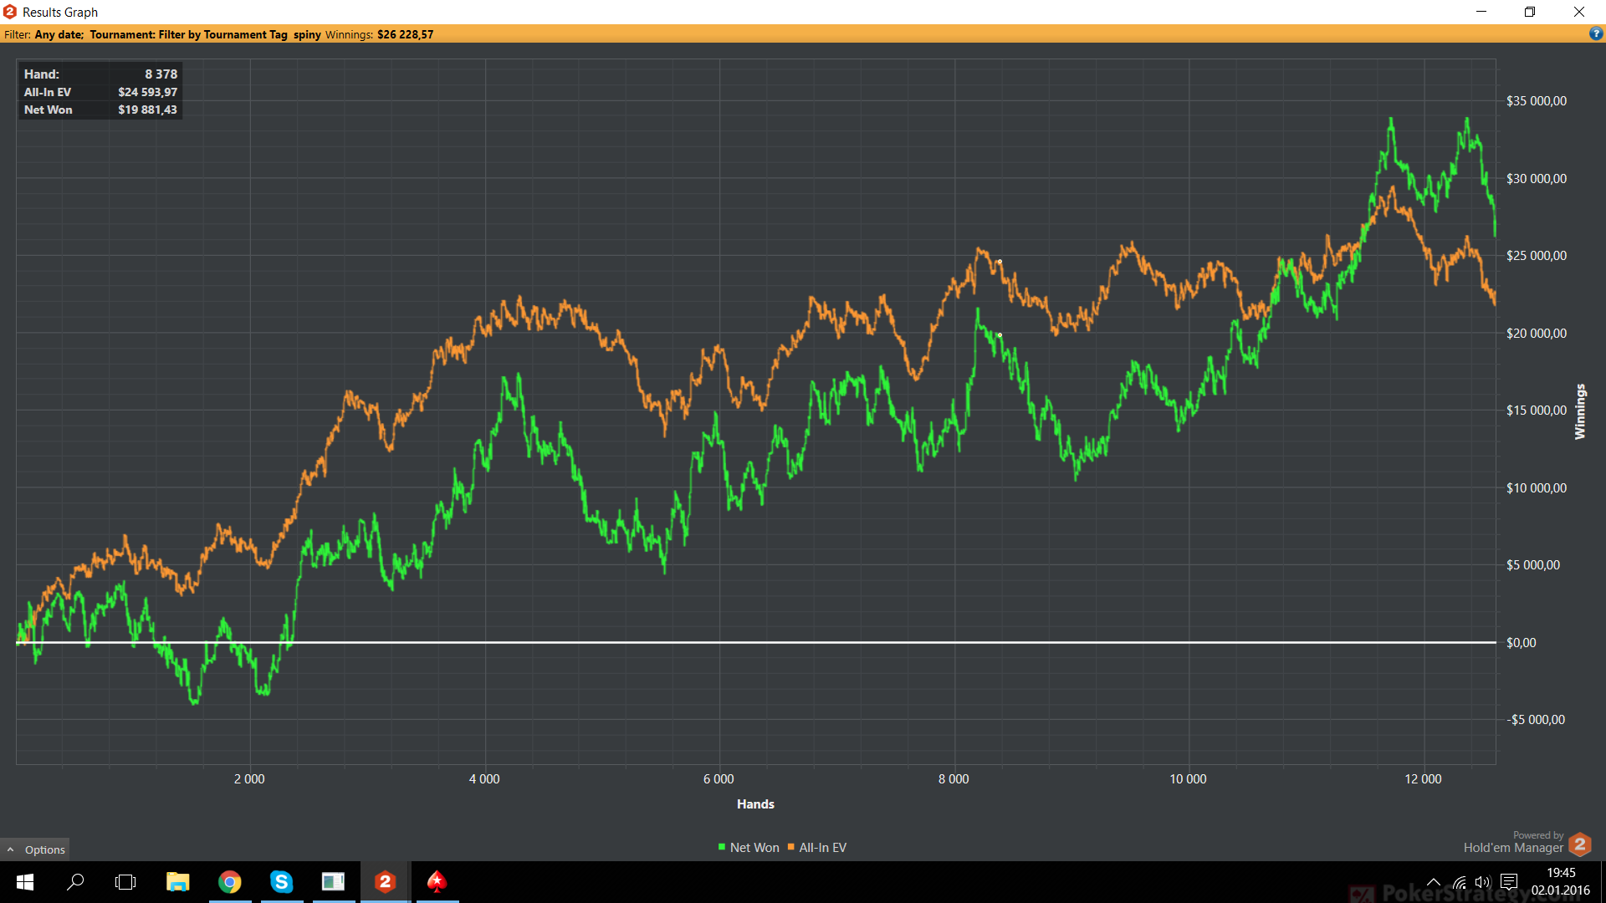Show hidden system tray icons
The width and height of the screenshot is (1606, 903).
(x=1433, y=882)
